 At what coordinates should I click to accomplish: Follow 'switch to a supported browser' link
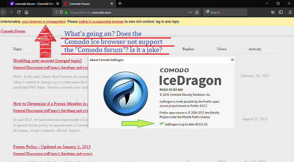point(101,22)
